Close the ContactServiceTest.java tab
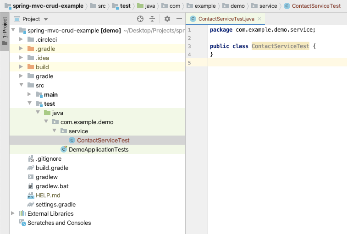This screenshot has width=347, height=234. pos(259,19)
